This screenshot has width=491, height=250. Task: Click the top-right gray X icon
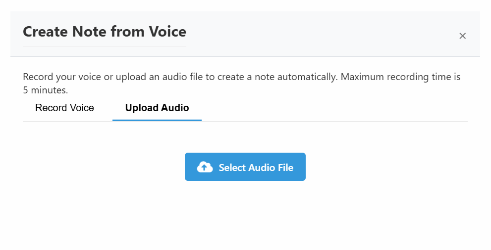(462, 36)
